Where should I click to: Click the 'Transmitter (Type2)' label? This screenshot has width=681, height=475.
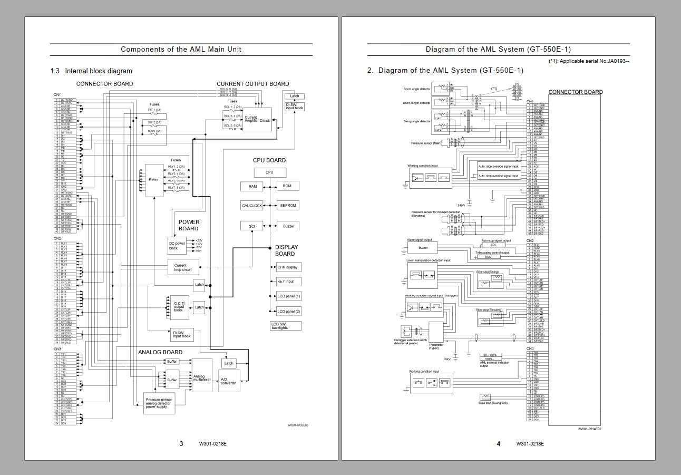(436, 346)
